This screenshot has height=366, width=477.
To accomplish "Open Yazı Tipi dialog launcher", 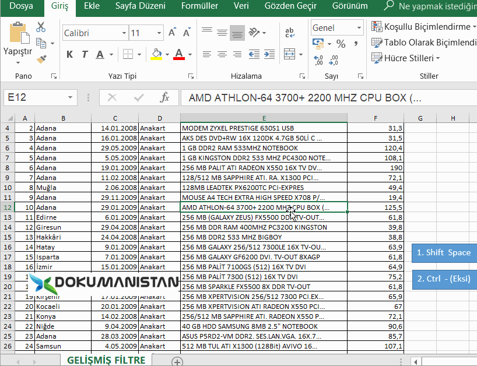I will (x=191, y=76).
